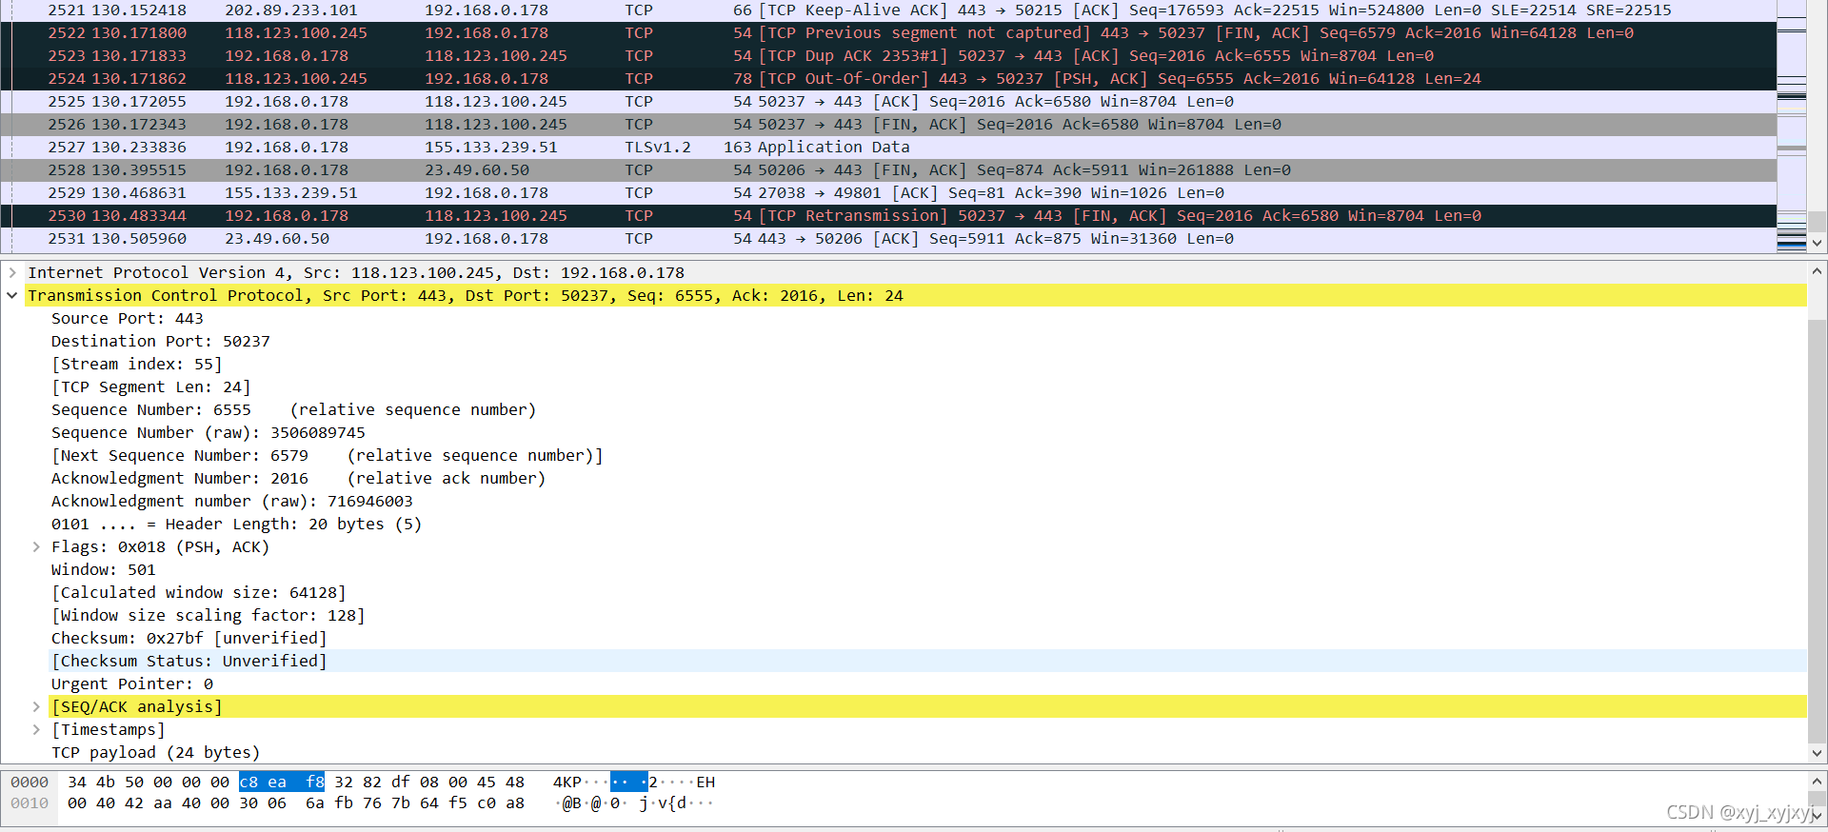Click the Source Port: 443 field

pos(128,318)
